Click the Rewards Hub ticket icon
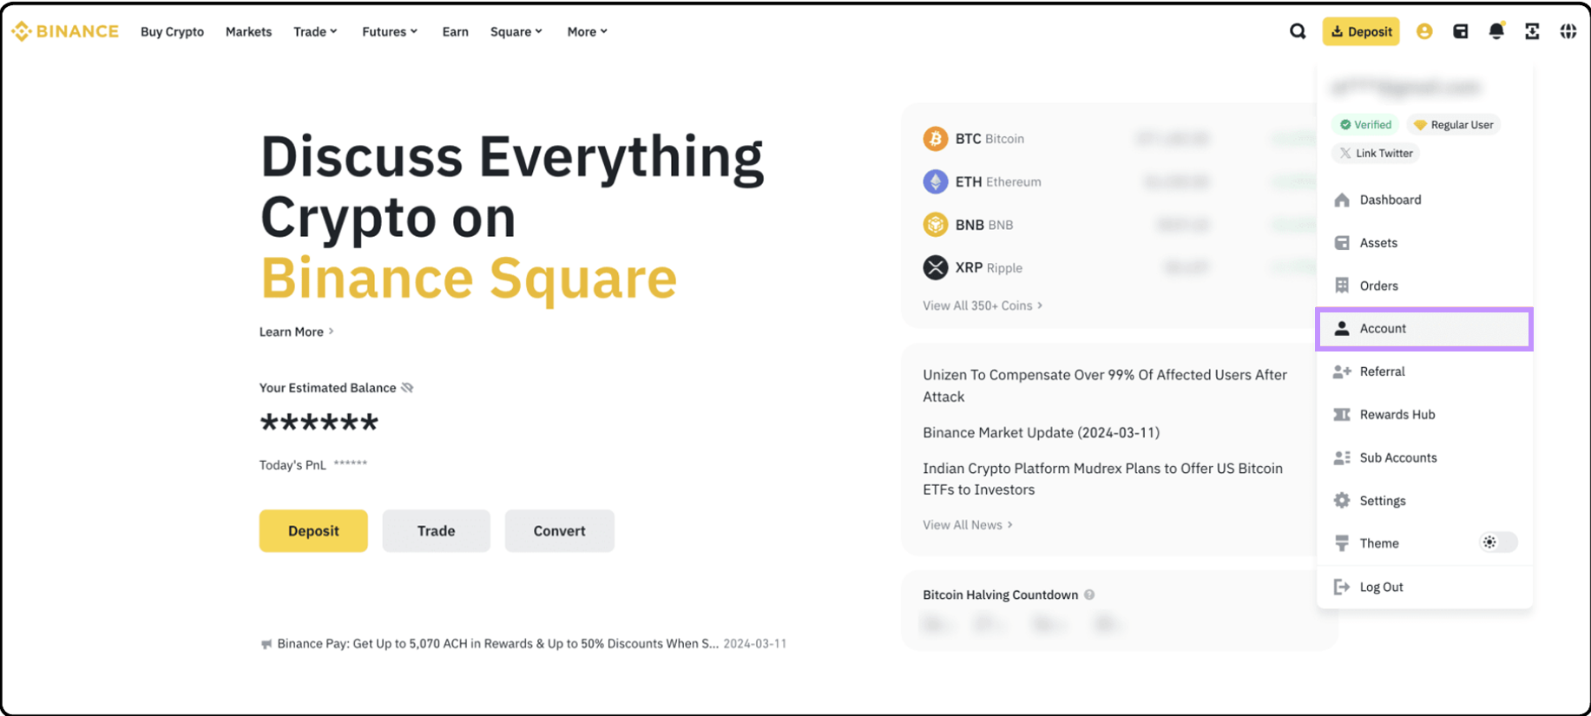The height and width of the screenshot is (716, 1591). [1342, 415]
